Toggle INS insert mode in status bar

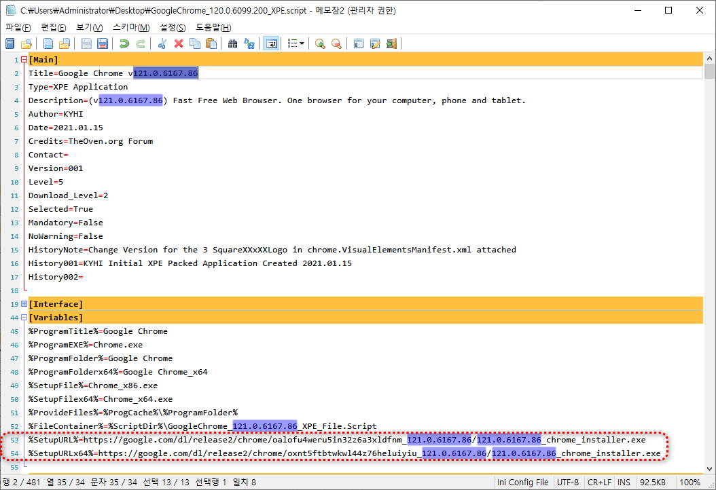[624, 483]
